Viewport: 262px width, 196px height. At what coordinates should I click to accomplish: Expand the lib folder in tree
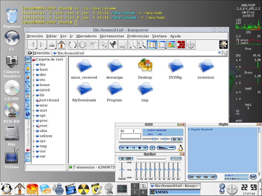coord(34,95)
